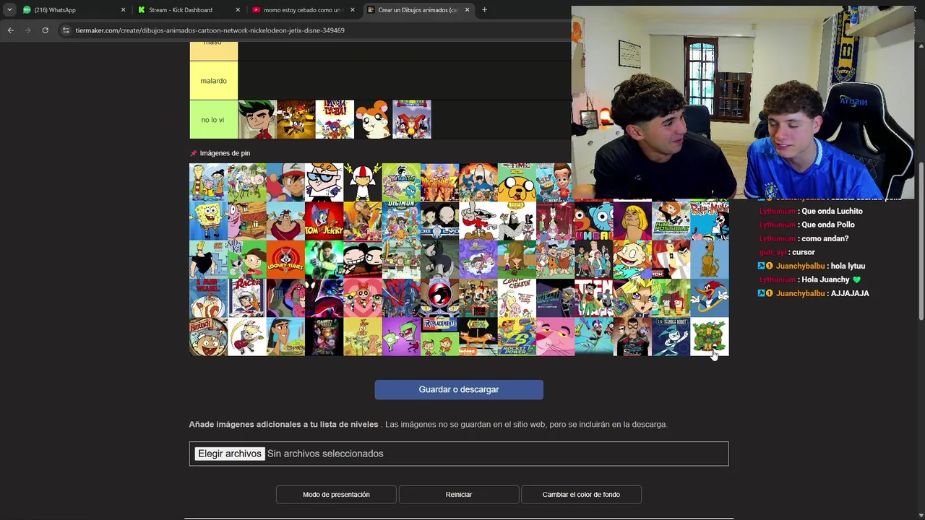The height and width of the screenshot is (520, 925).
Task: Select the Code Lyoko thumbnail
Action: (x=439, y=221)
